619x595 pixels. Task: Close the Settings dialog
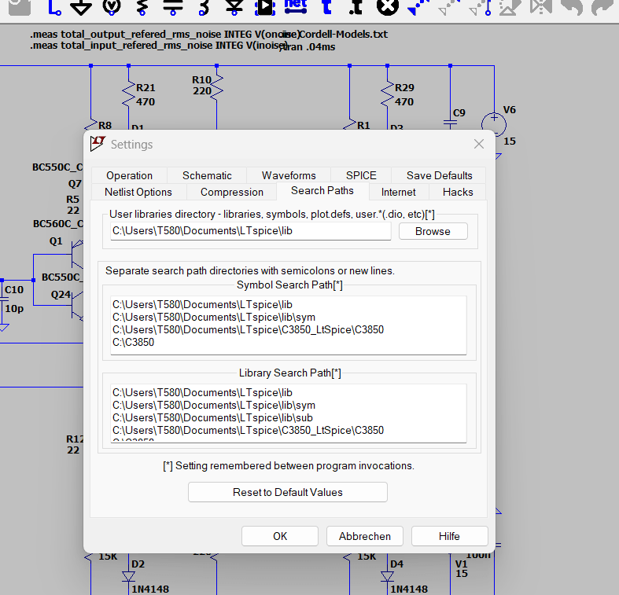coord(479,144)
